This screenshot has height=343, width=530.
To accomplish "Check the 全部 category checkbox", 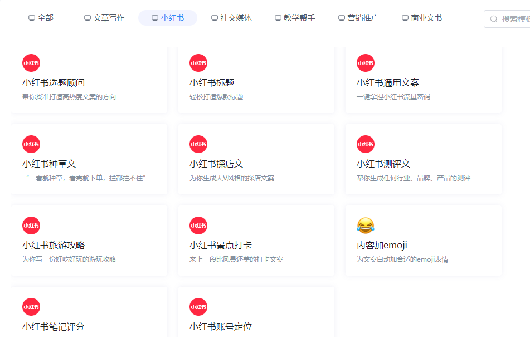I will (x=31, y=17).
